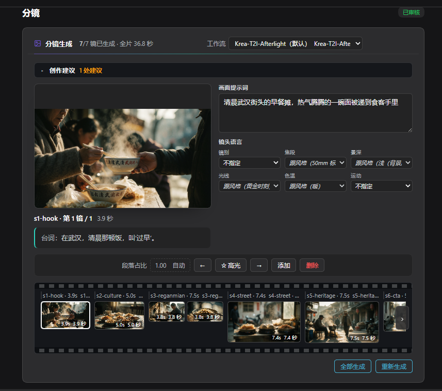Click the 已审核 reviewed status badge
This screenshot has width=442, height=391.
click(411, 12)
